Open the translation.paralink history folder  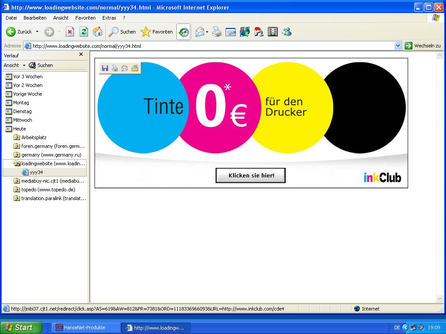(50, 198)
